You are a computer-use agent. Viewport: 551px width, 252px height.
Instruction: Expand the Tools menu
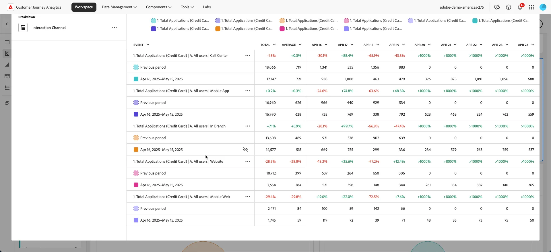pos(187,7)
